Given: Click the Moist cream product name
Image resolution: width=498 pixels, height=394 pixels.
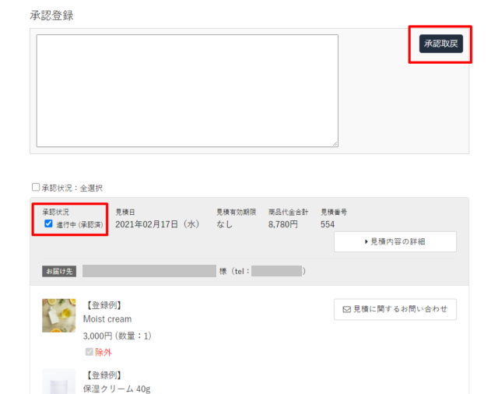Looking at the screenshot, I should [x=107, y=319].
